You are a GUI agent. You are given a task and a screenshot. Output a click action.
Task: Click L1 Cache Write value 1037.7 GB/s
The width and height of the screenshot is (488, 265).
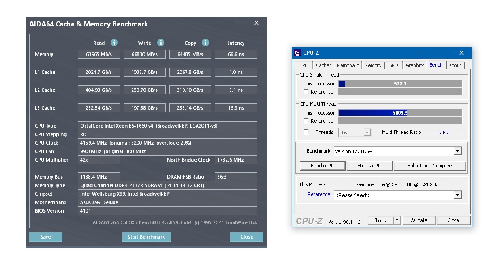pos(145,72)
